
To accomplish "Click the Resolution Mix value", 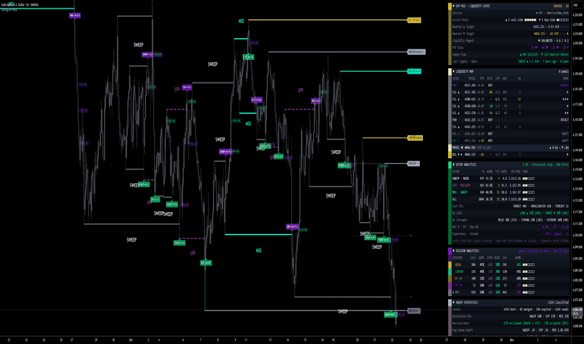I will pos(549,316).
